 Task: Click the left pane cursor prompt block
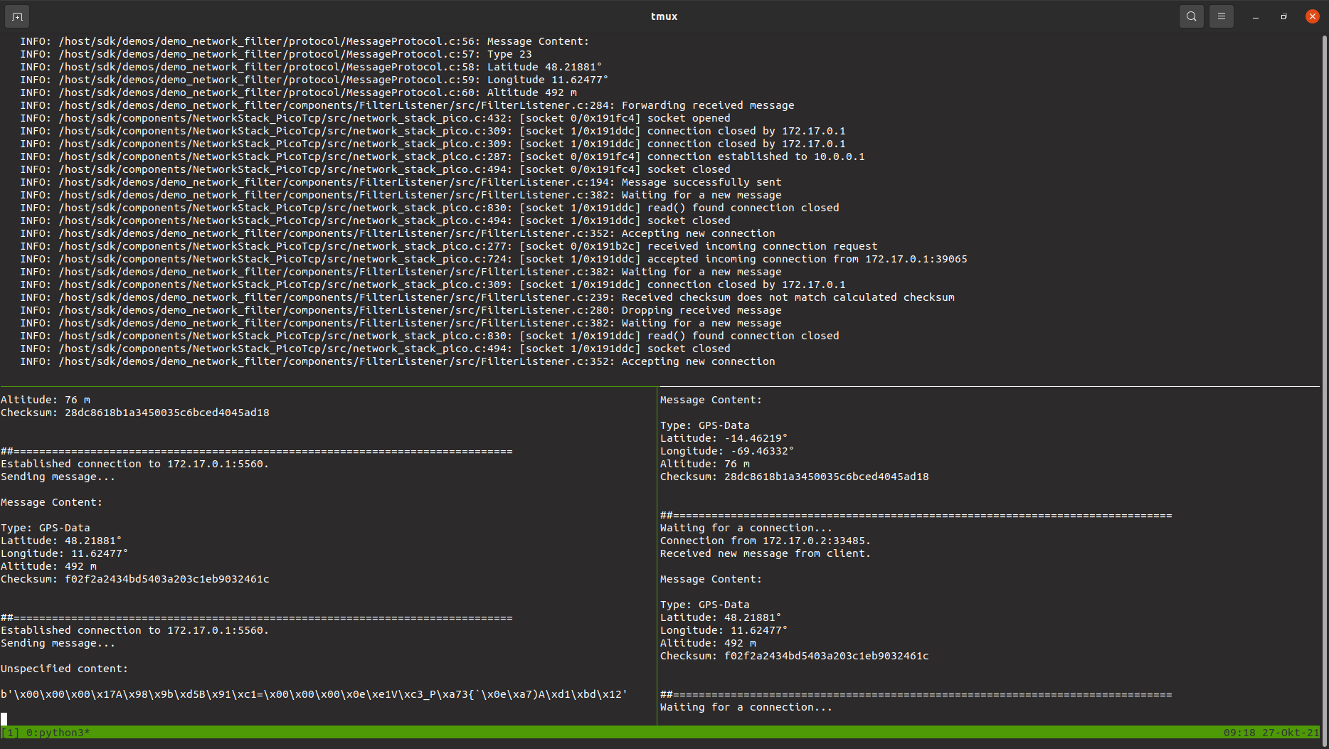[4, 719]
